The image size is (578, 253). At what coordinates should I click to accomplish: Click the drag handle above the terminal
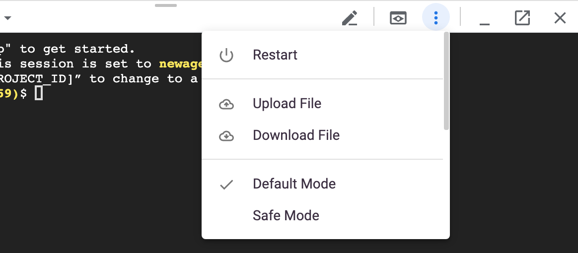click(166, 5)
